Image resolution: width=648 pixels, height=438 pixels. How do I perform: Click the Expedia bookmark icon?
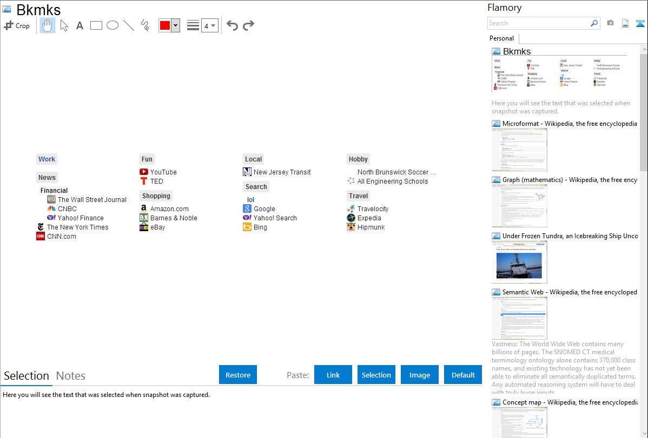coord(351,218)
